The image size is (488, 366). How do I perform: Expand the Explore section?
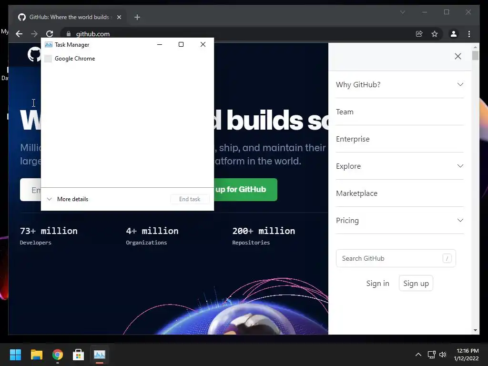[400, 166]
